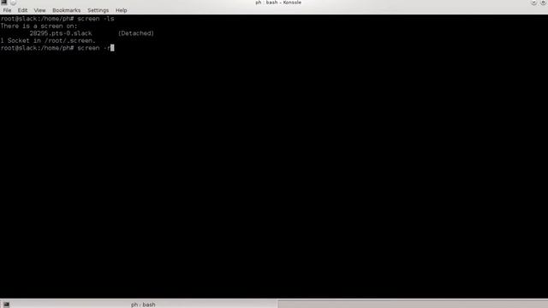This screenshot has height=308, width=548.
Task: Click the current 'screen -r' command line
Action: (x=57, y=48)
